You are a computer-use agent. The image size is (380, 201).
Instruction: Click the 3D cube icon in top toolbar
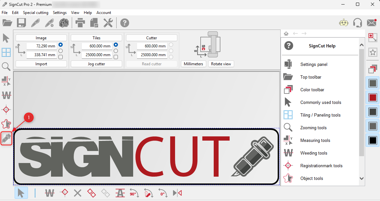pos(64,23)
